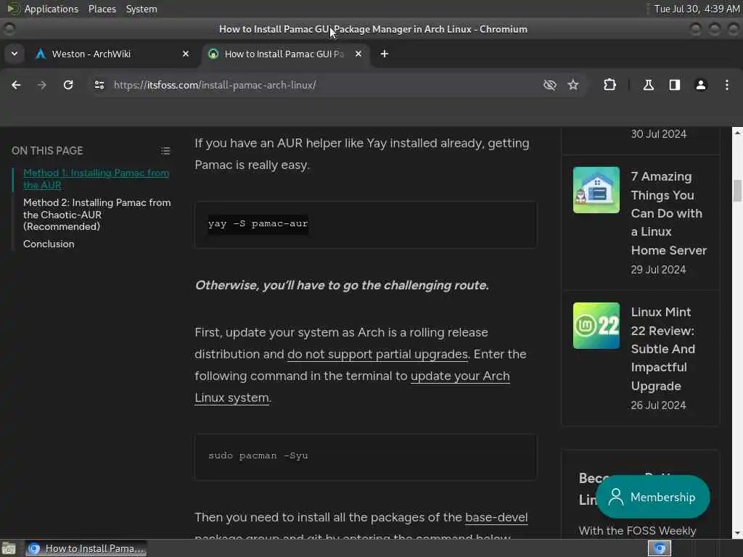The width and height of the screenshot is (743, 557).
Task: Go back to the previous page
Action: click(16, 85)
